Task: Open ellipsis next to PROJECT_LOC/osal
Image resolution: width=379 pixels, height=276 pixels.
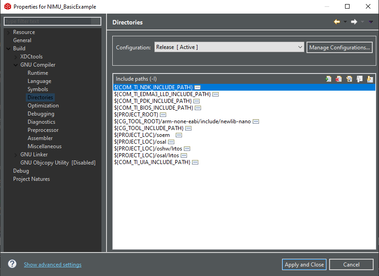Action: pyautogui.click(x=171, y=142)
